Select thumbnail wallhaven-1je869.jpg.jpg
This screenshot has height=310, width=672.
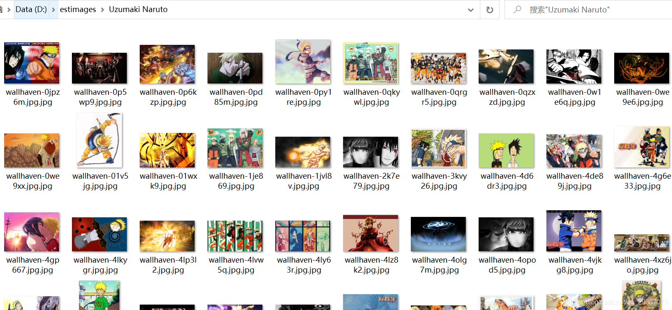click(235, 148)
